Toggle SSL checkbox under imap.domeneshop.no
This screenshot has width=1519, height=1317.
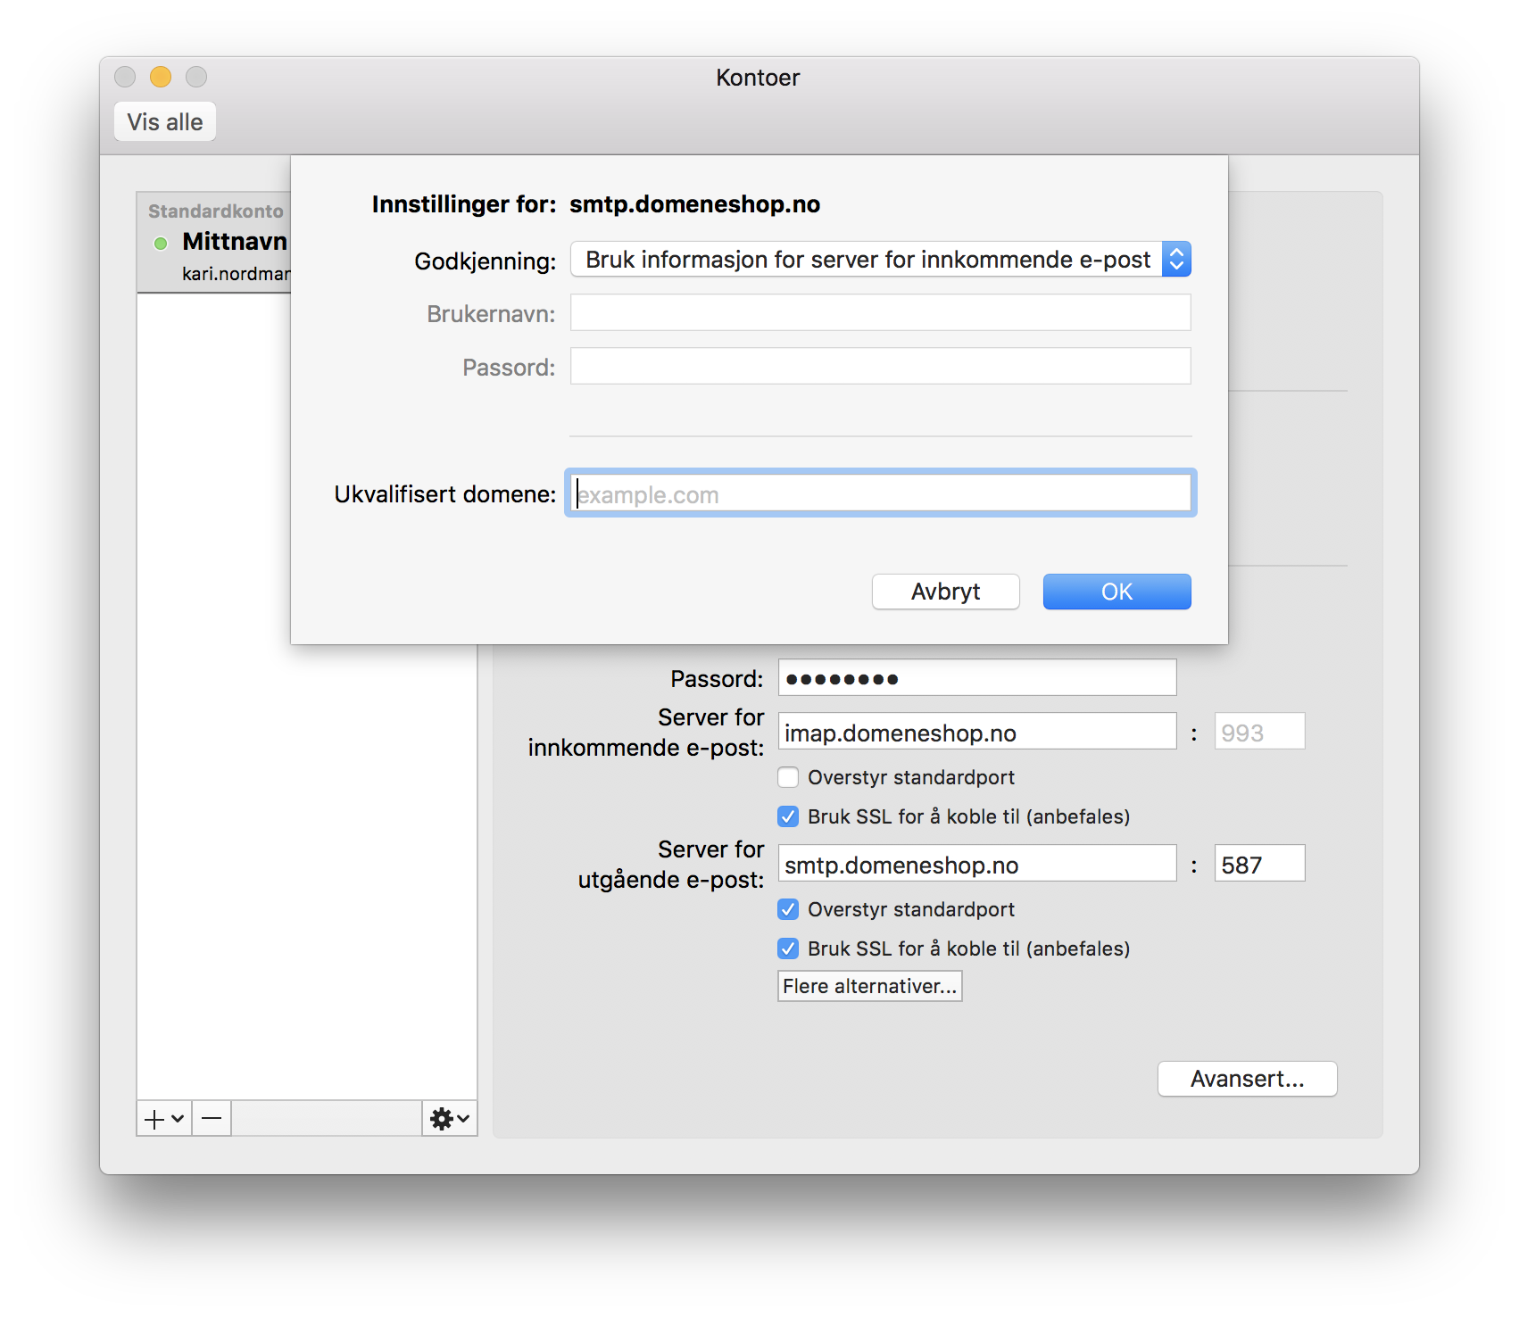tap(788, 816)
